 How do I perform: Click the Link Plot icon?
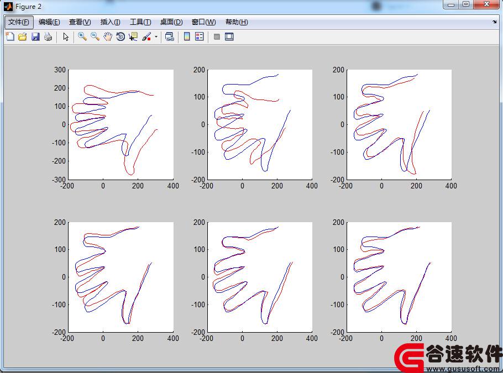pos(169,36)
